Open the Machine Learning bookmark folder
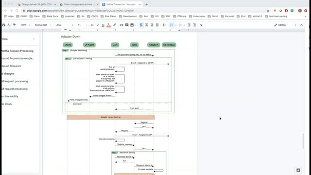This screenshot has width=311, height=175. tap(276, 16)
